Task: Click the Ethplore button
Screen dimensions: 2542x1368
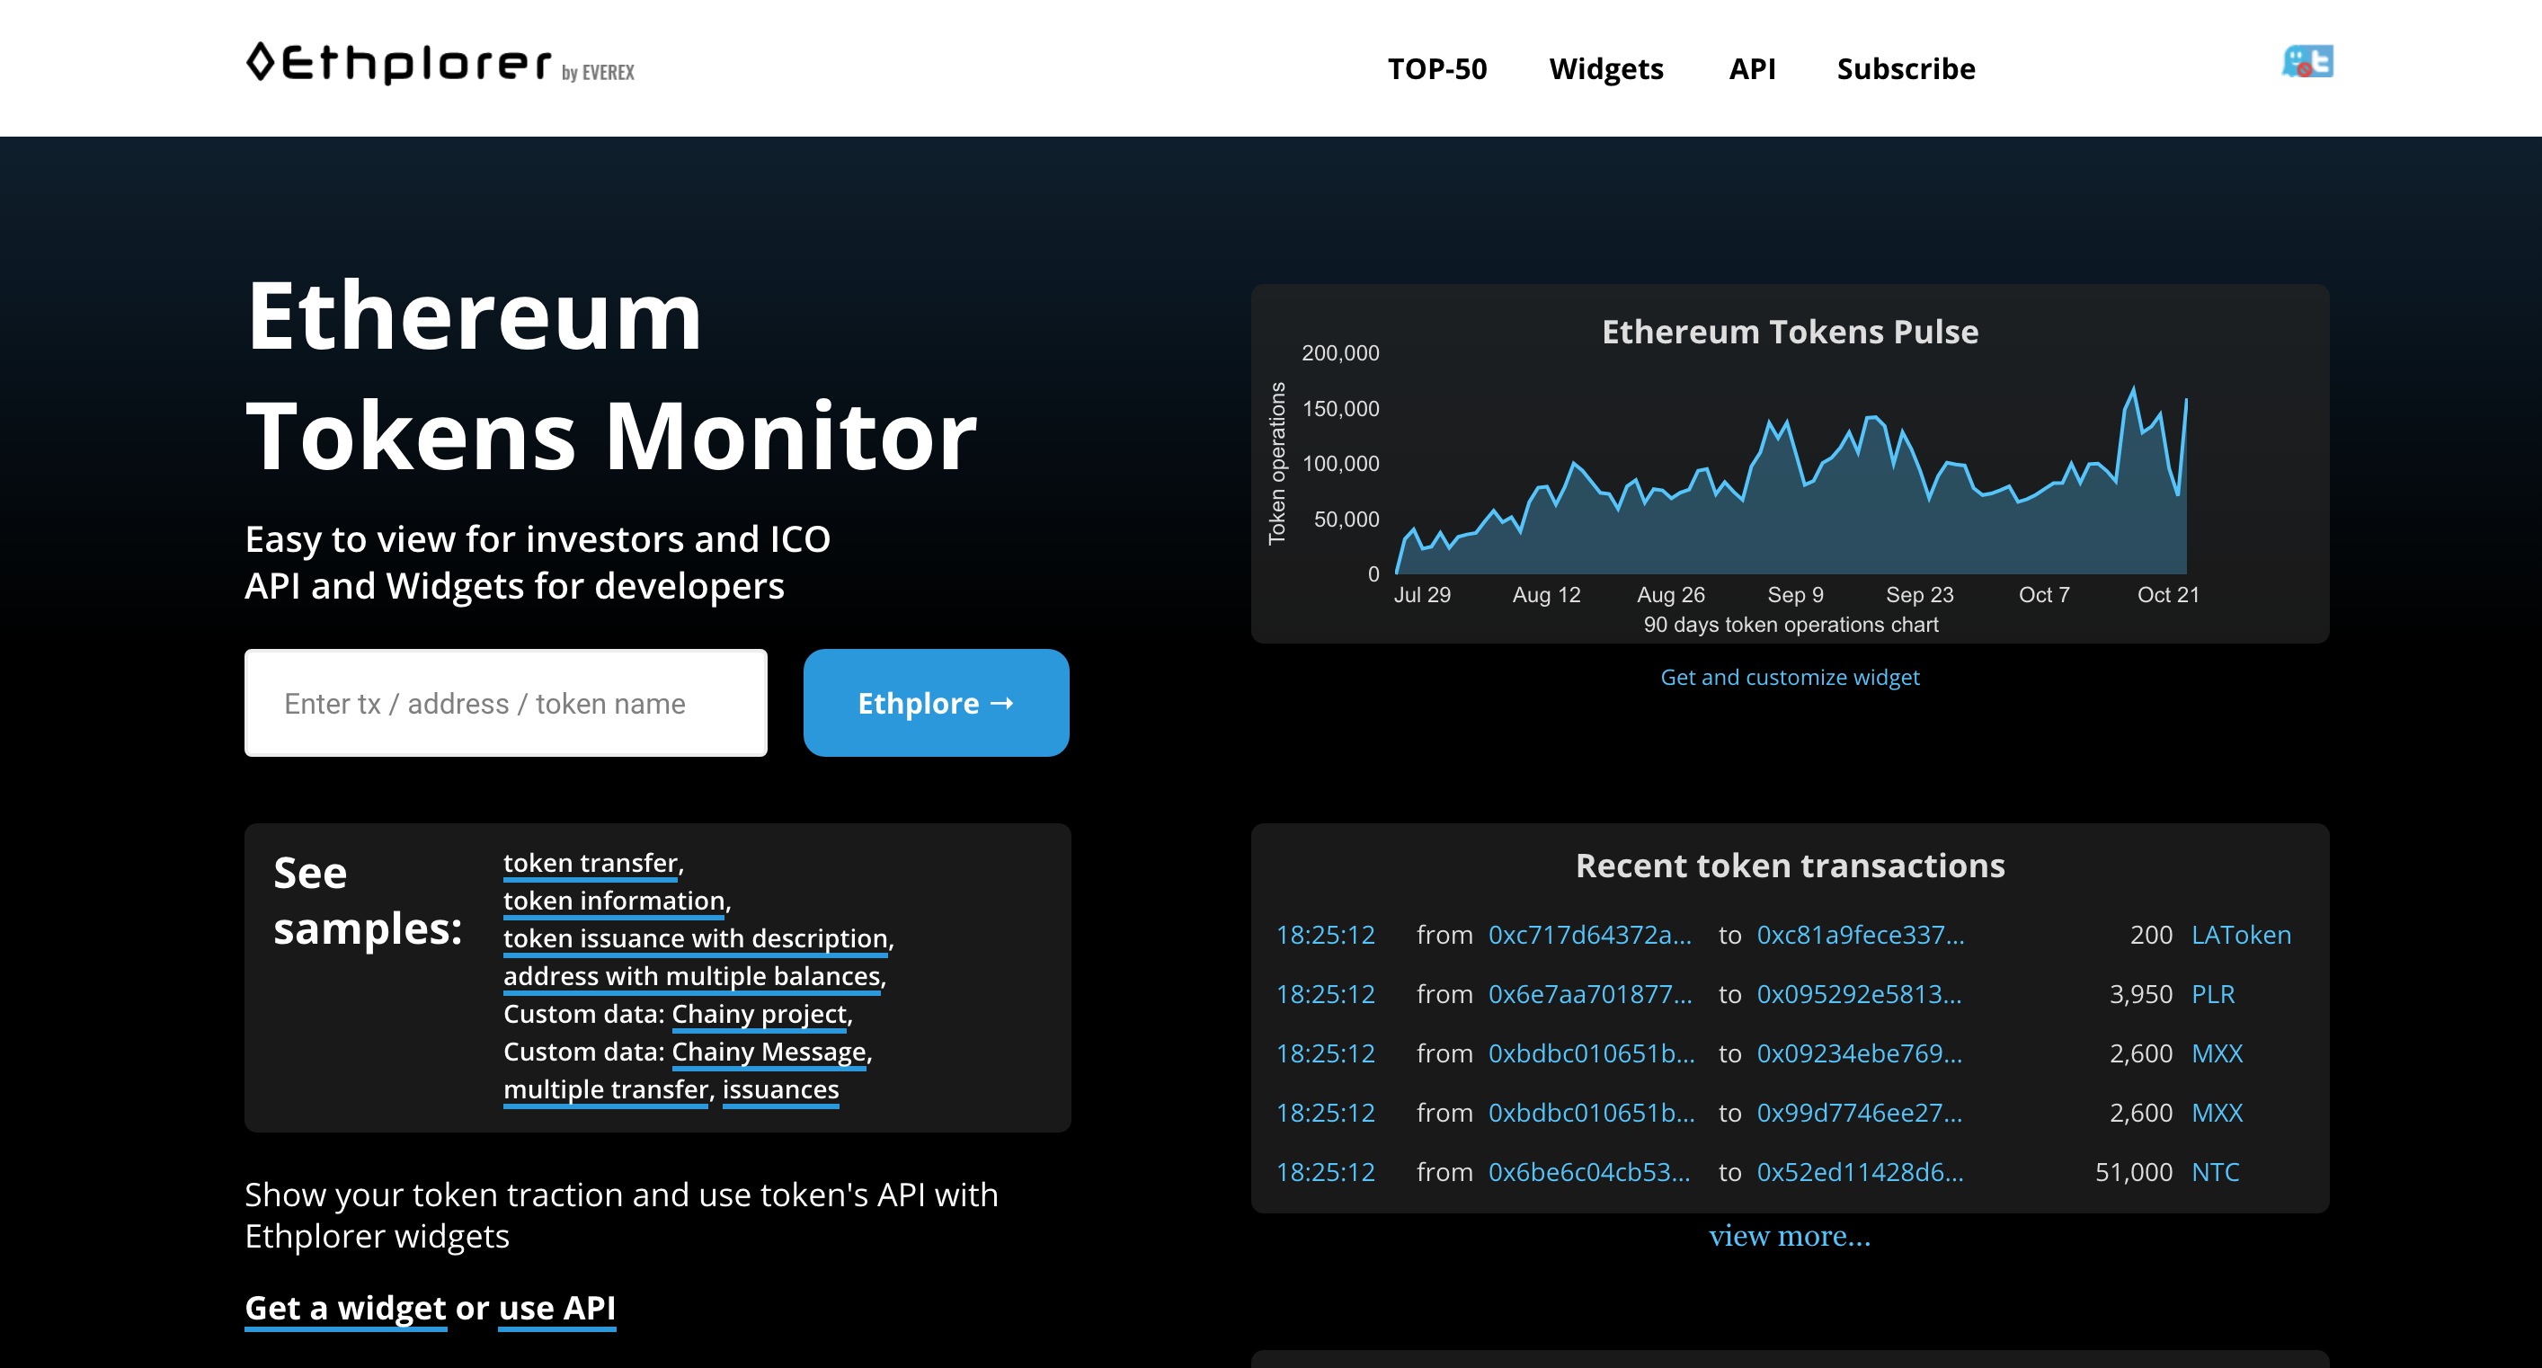Action: pos(936,703)
